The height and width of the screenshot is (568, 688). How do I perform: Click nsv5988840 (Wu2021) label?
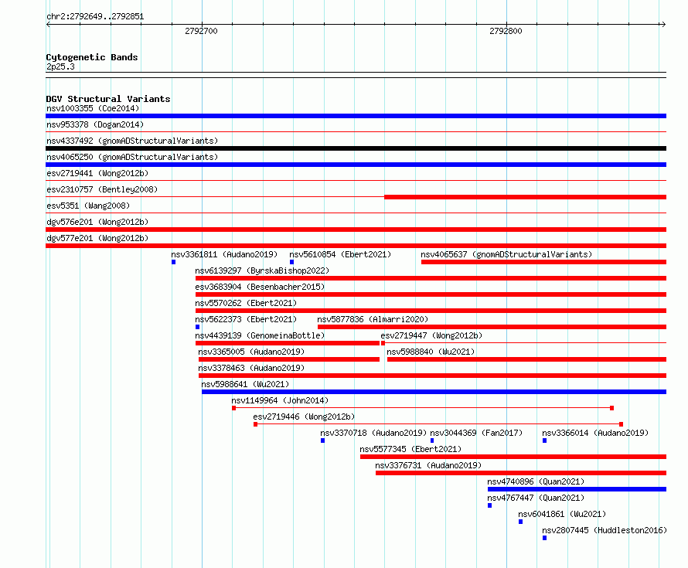(x=431, y=352)
